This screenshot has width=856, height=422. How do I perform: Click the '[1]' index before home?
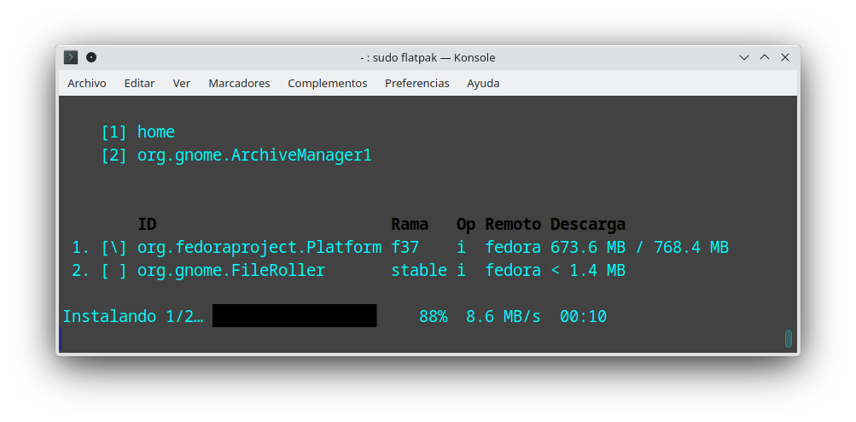(114, 132)
